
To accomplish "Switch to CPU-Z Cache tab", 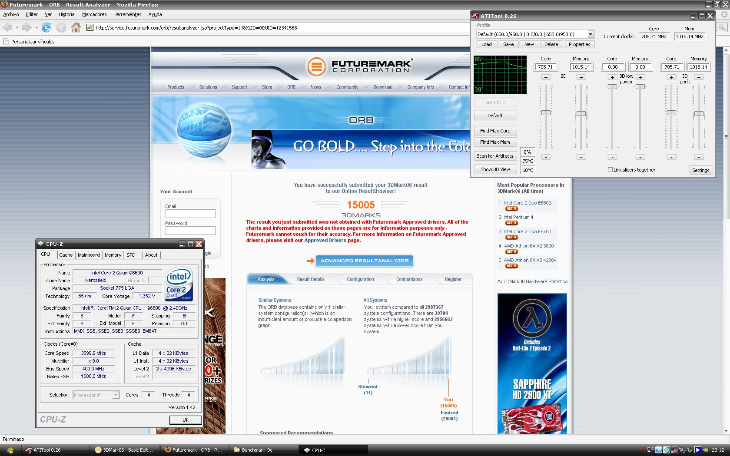I will 66,255.
